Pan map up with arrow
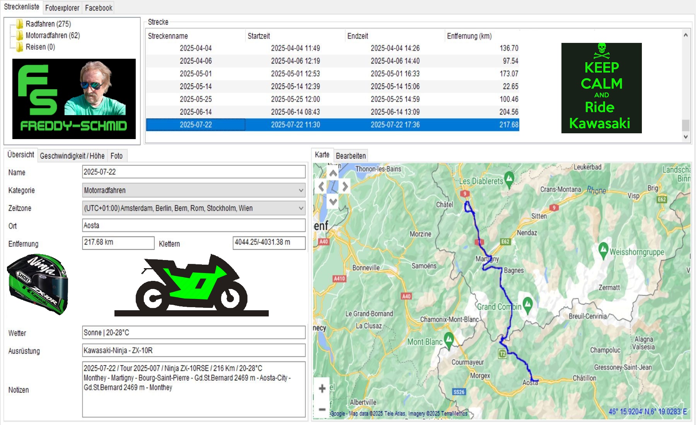The width and height of the screenshot is (696, 425). pyautogui.click(x=333, y=173)
